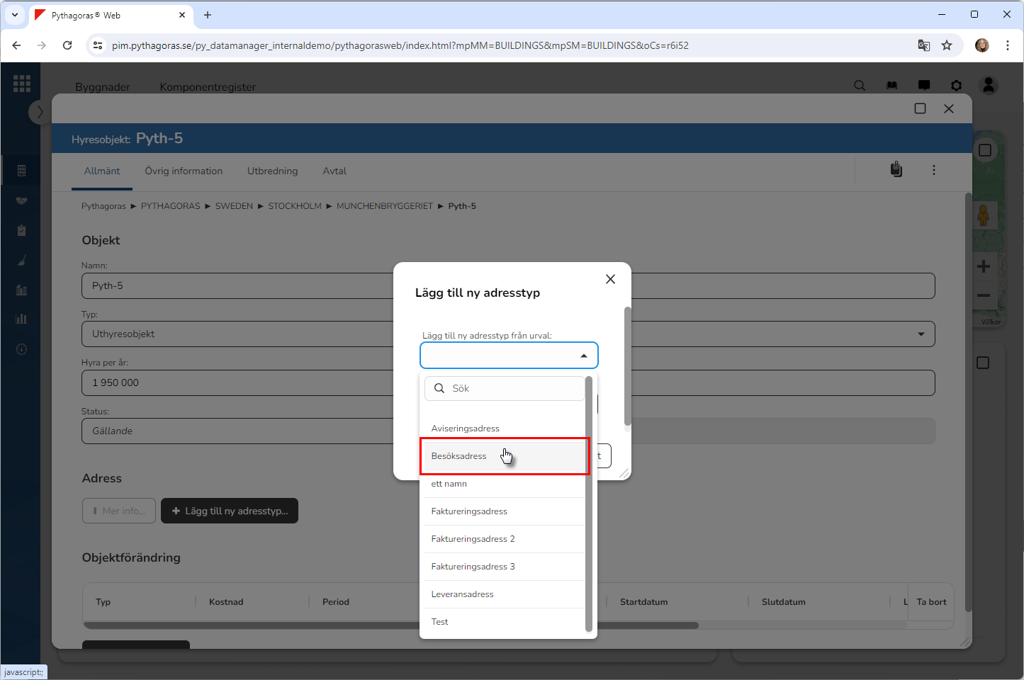Screen dimensions: 1024x680
Task: Collapse the adresstyp dropdown arrow
Action: (x=583, y=356)
